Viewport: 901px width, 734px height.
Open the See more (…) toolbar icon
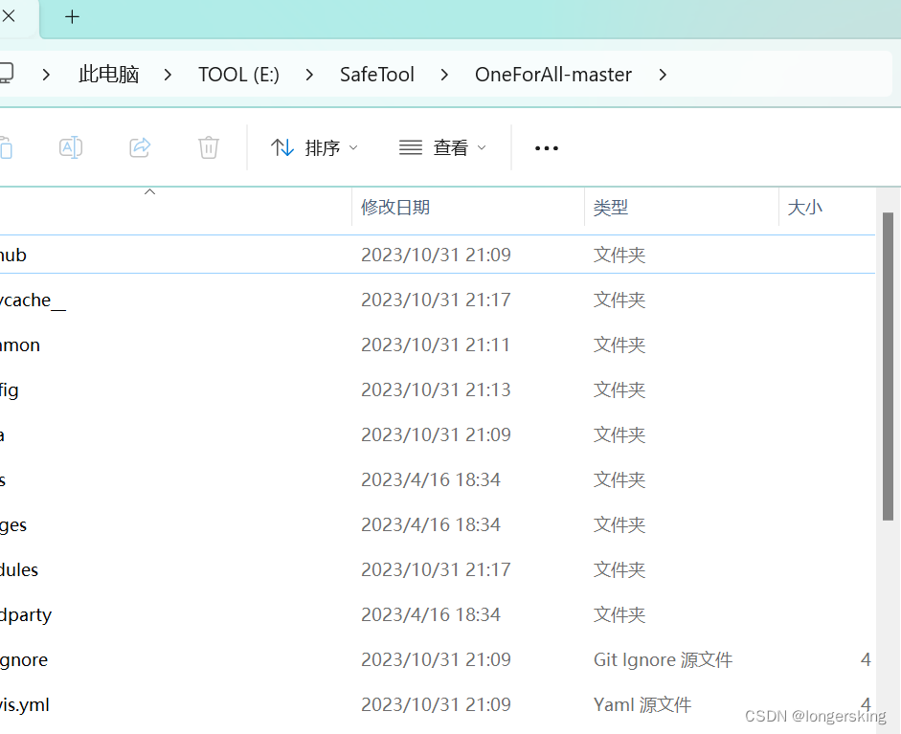(x=546, y=147)
